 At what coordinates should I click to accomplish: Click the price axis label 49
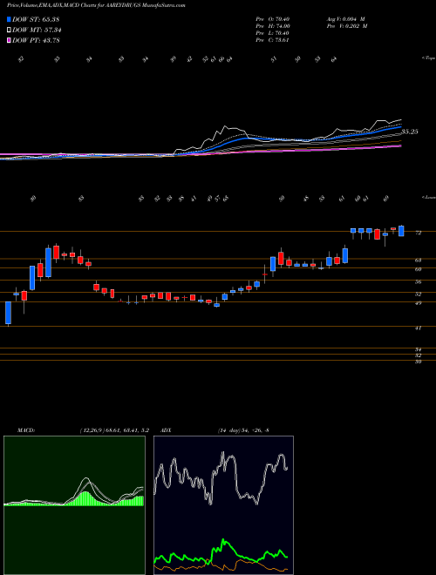pyautogui.click(x=418, y=303)
